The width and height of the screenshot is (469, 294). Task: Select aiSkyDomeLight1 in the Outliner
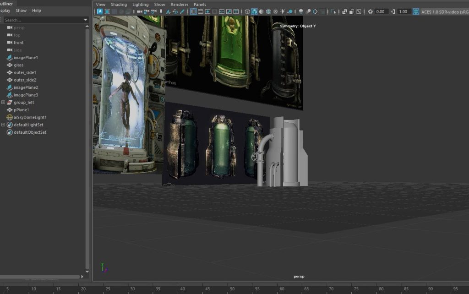pyautogui.click(x=30, y=117)
